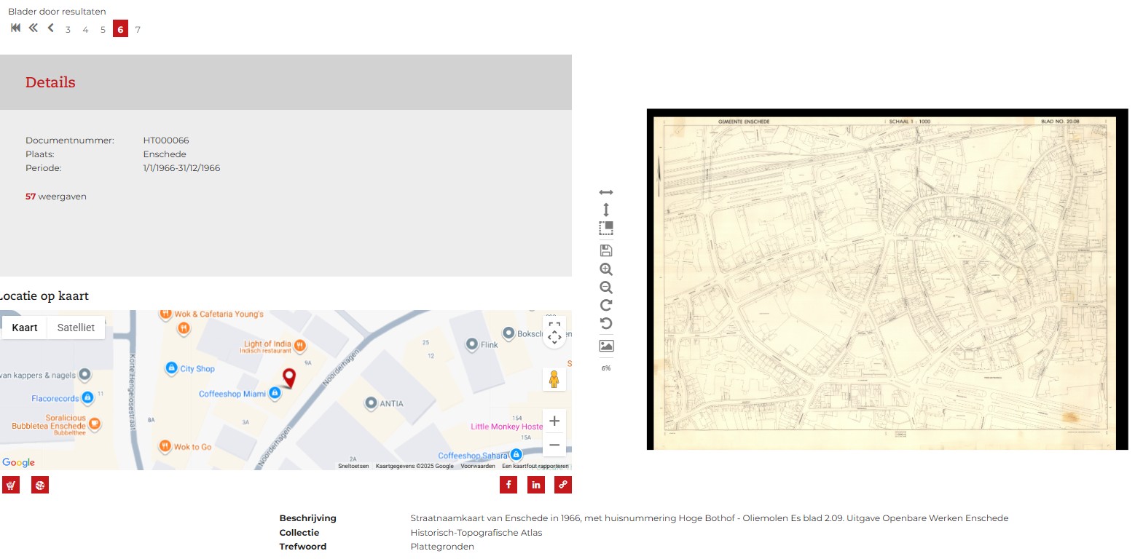
Task: Share this record on Facebook
Action: 508,485
